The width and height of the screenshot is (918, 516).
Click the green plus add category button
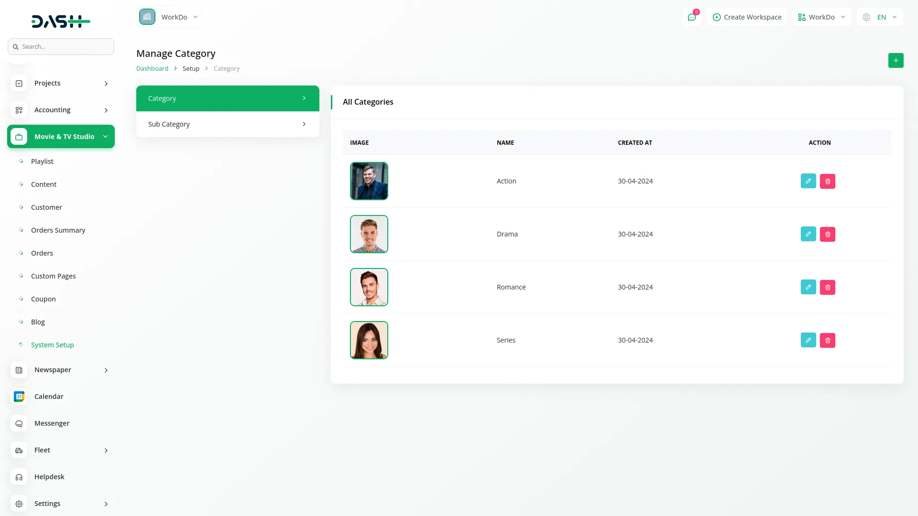(x=896, y=61)
